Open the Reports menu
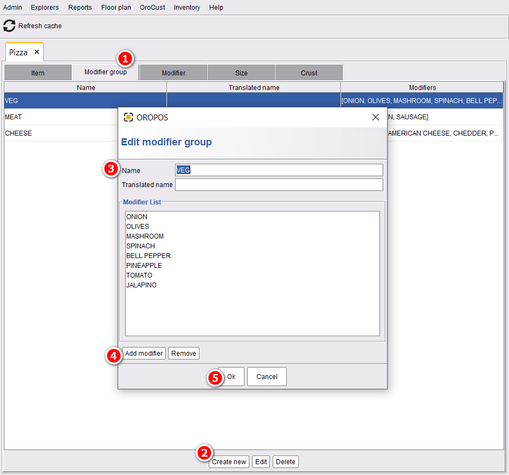 click(x=80, y=8)
